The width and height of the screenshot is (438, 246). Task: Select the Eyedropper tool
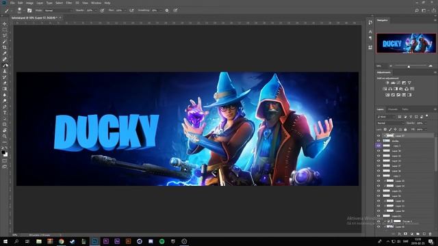coord(5,53)
